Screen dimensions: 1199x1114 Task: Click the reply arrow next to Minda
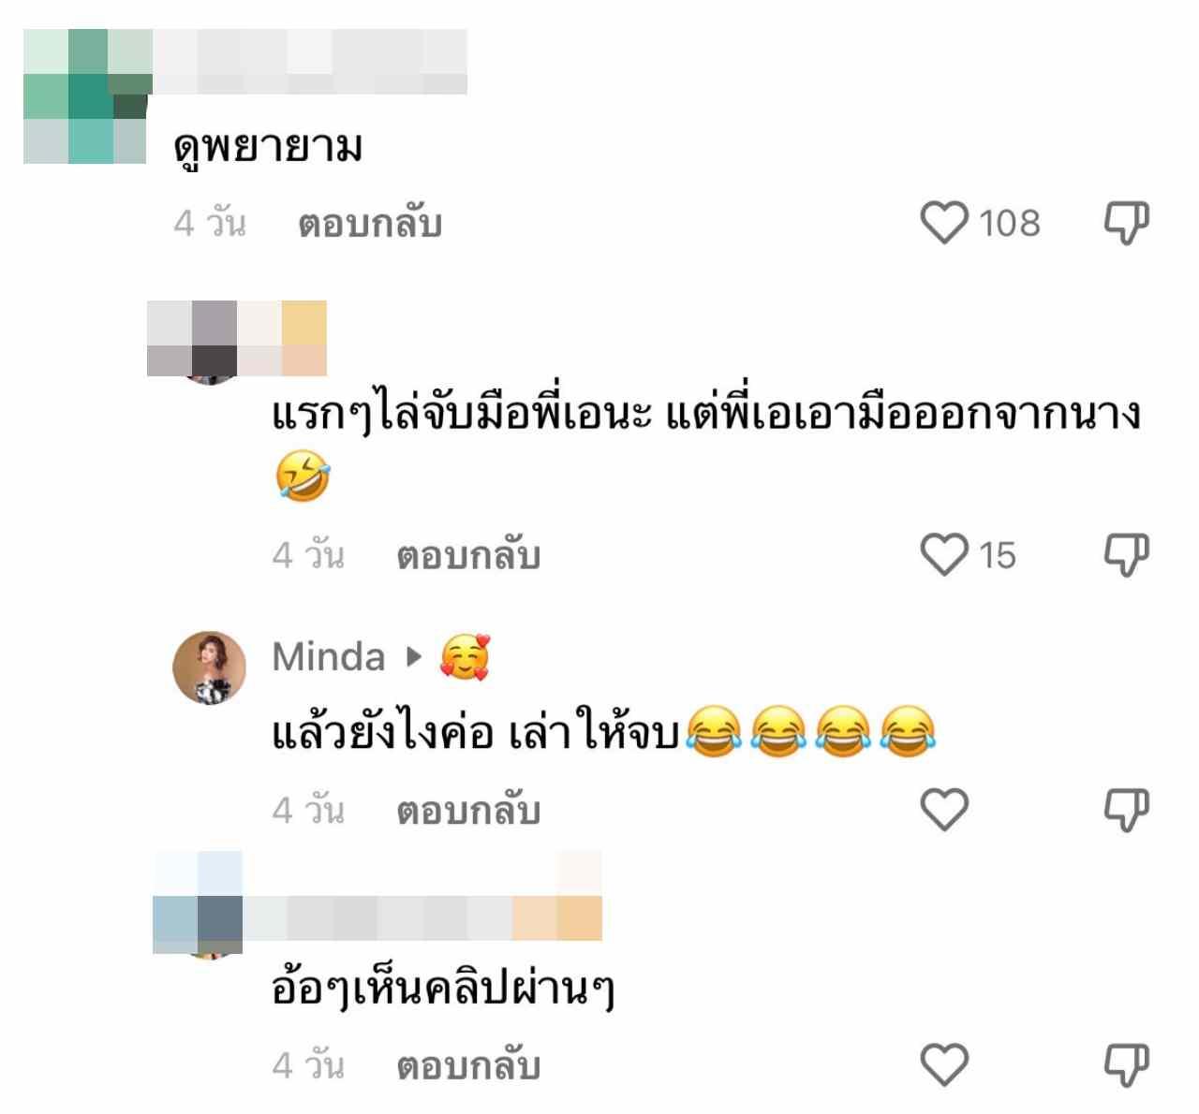[414, 657]
